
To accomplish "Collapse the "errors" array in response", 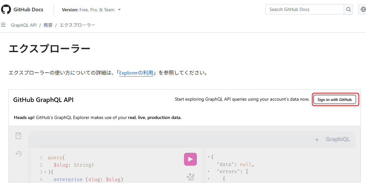I will pyautogui.click(x=208, y=172).
